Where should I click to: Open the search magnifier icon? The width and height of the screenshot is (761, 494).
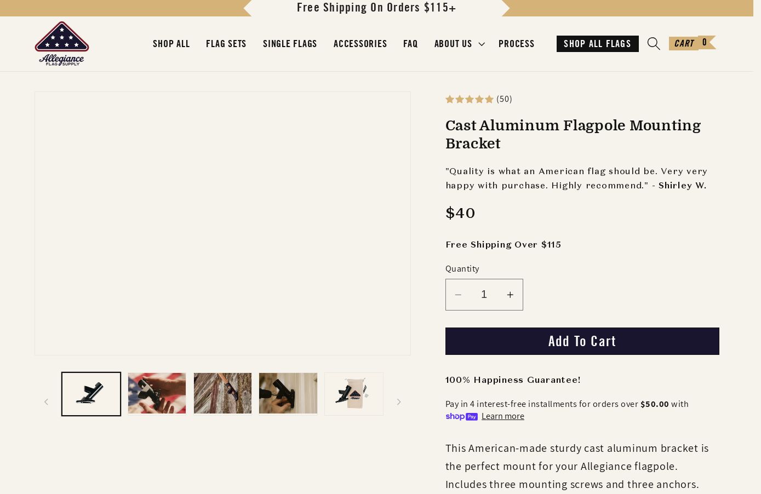click(653, 44)
